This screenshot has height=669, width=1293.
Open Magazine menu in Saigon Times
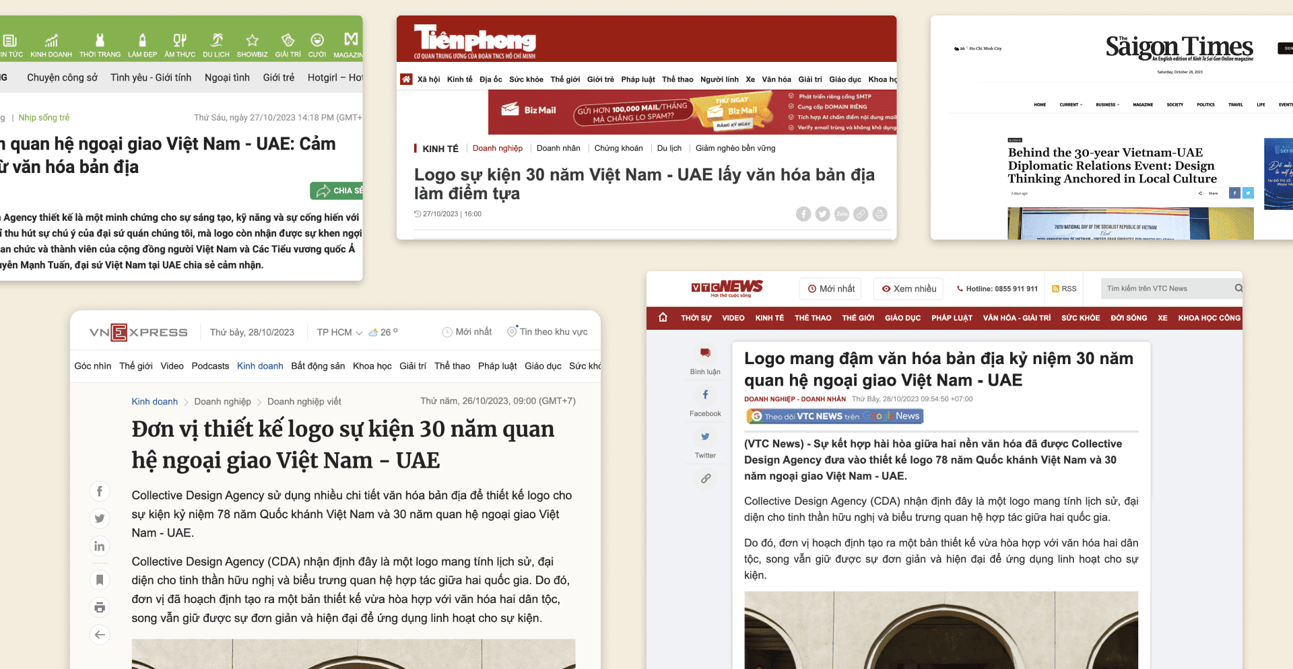(1143, 105)
